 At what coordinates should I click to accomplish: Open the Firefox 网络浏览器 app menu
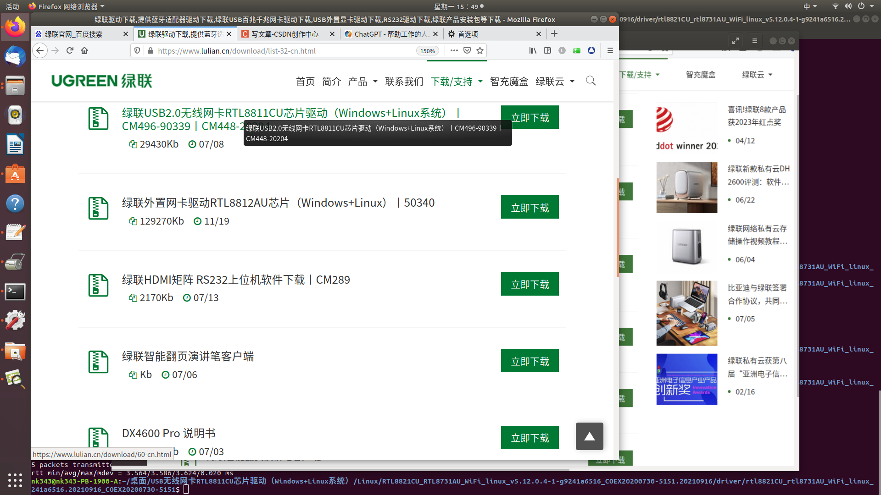(x=67, y=6)
